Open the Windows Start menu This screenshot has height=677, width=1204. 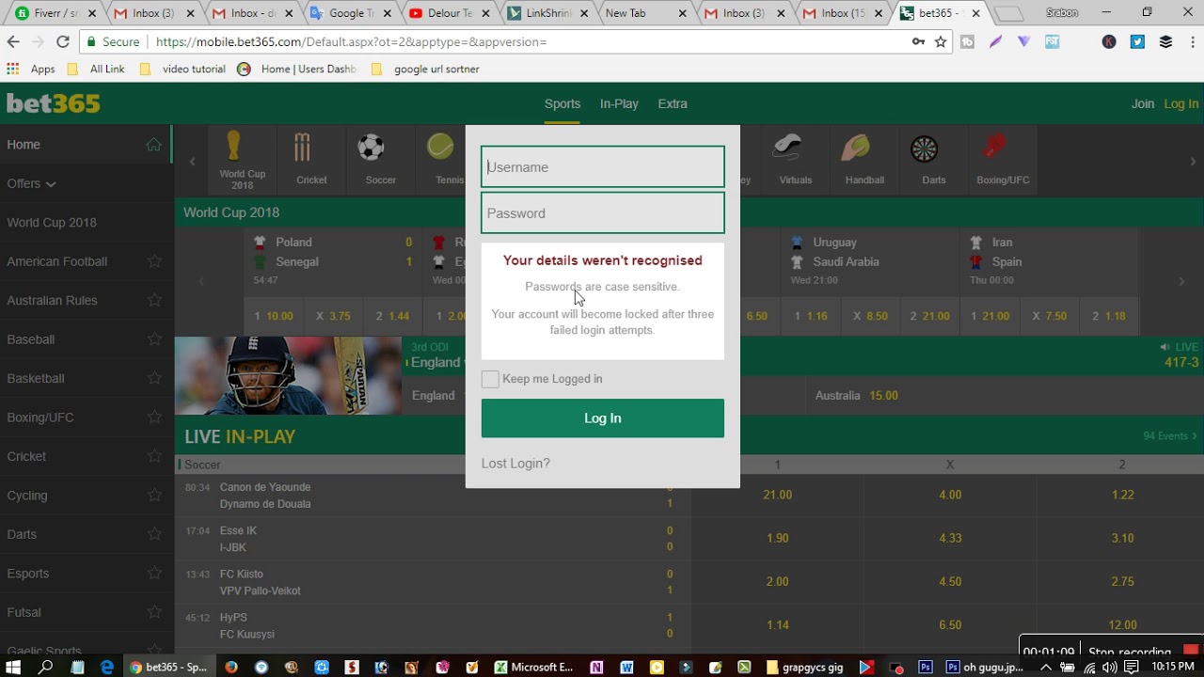[x=13, y=667]
